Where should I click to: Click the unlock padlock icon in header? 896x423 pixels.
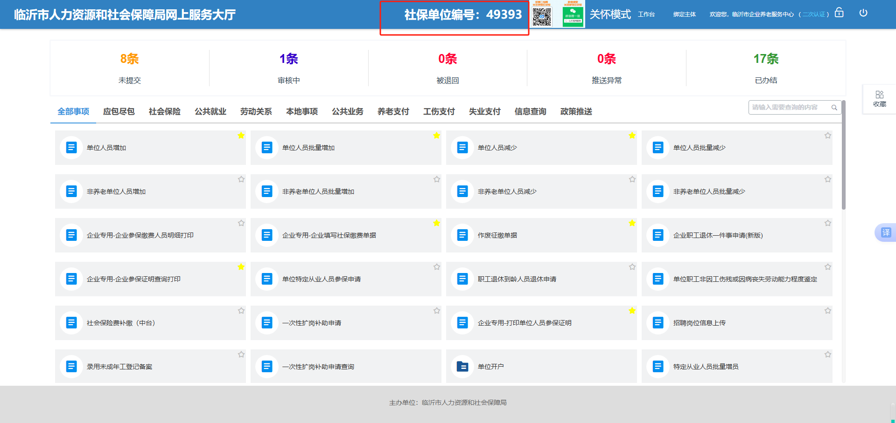click(839, 13)
